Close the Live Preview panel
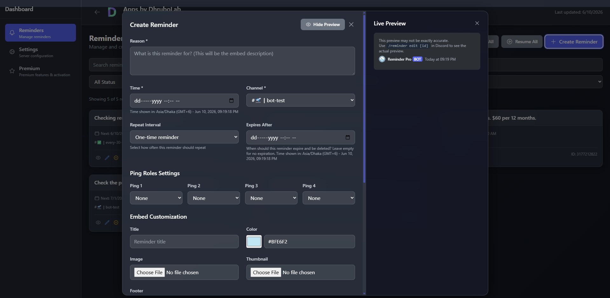Screen dimensions: 610x298 click(477, 23)
